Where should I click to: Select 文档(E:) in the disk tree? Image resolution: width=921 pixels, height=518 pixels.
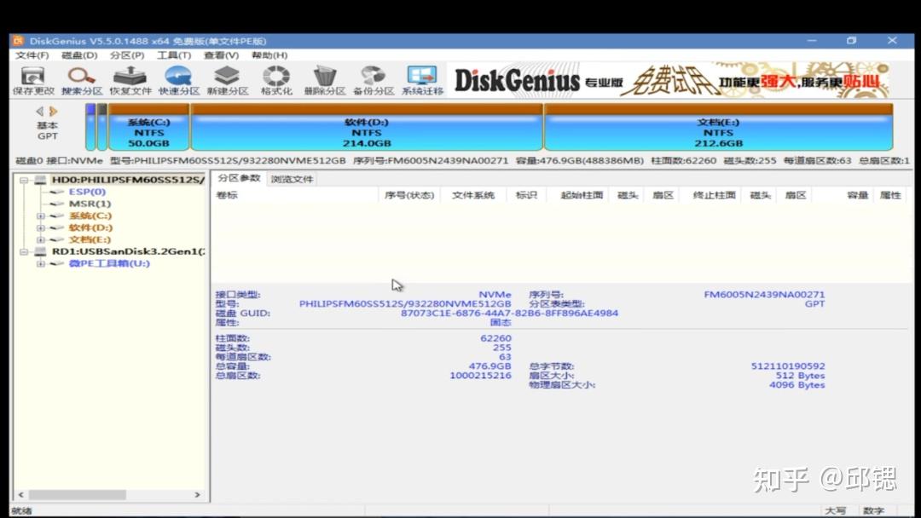tap(90, 239)
